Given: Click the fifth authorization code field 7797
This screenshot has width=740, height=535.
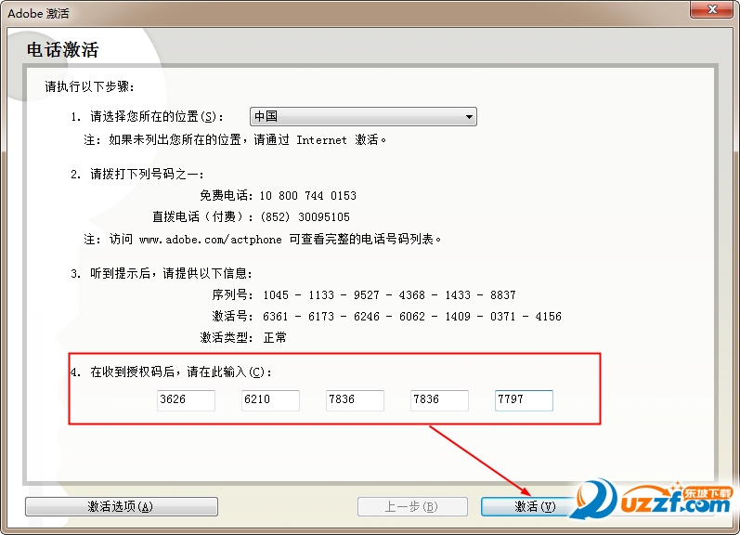Looking at the screenshot, I should click(x=524, y=400).
